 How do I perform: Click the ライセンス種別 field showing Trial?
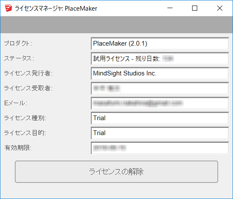(160, 118)
